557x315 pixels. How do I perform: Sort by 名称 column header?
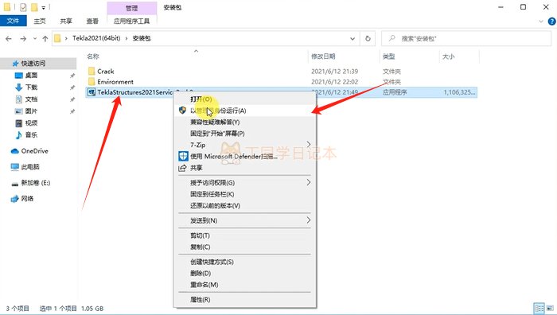[93, 56]
